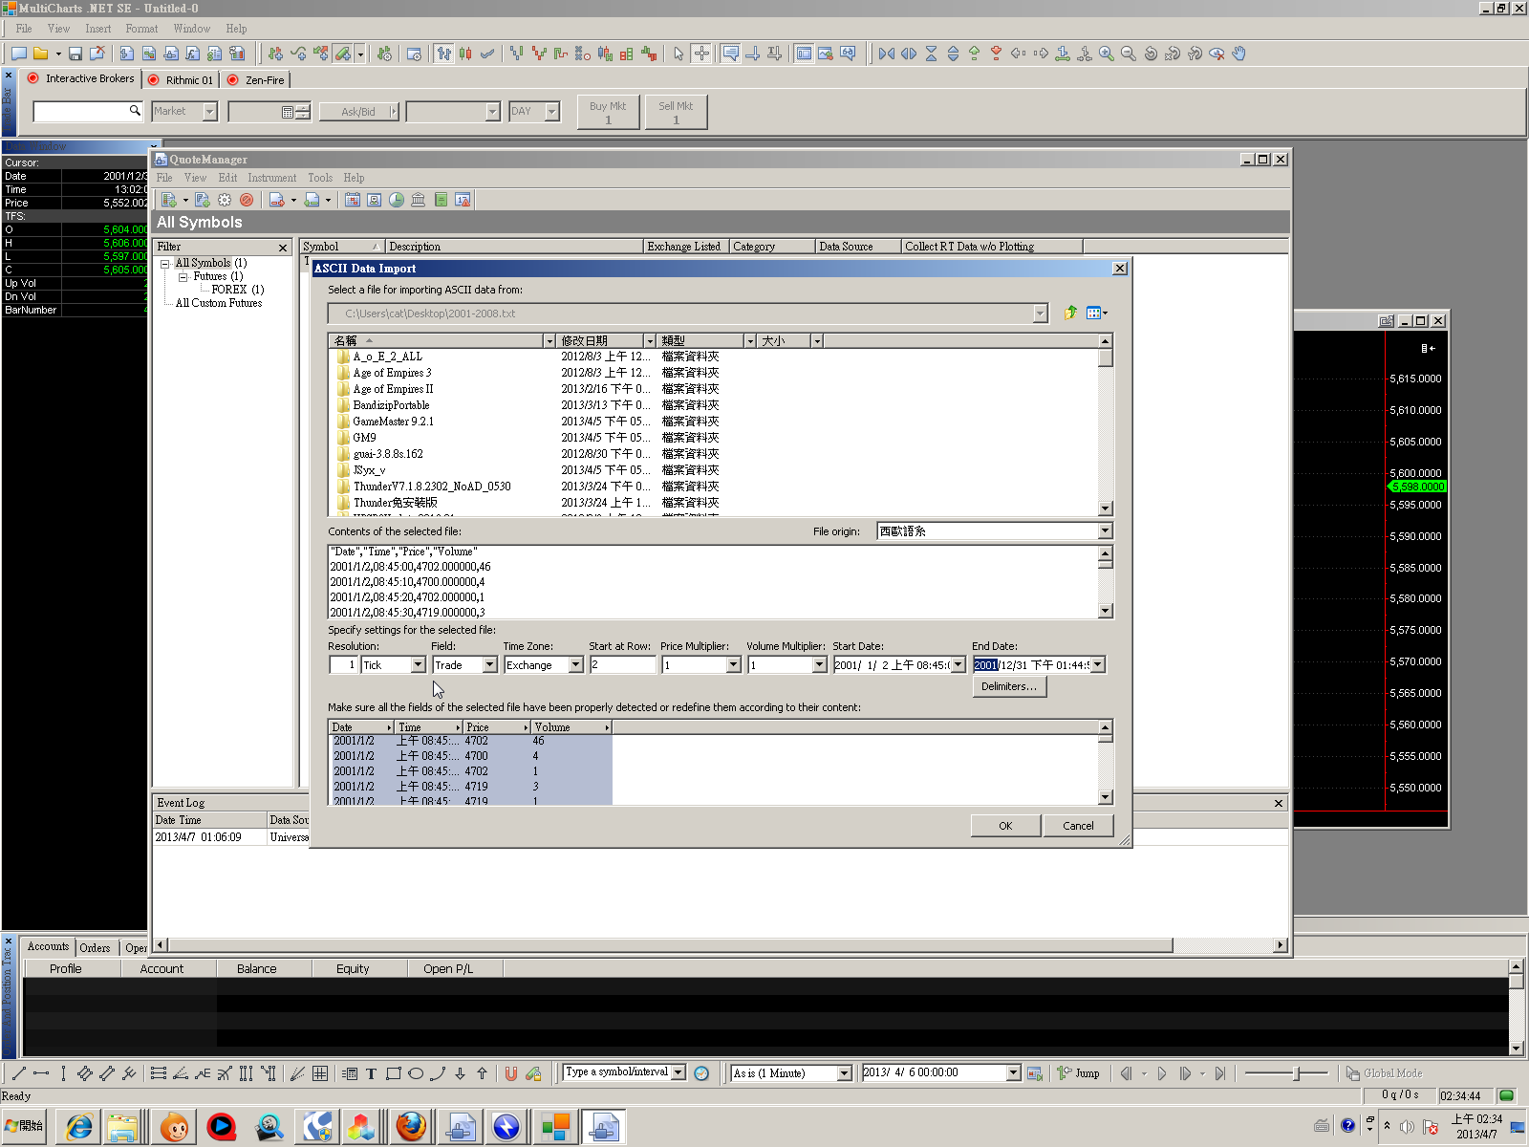
Task: Open the End Date dropdown
Action: pyautogui.click(x=1097, y=665)
